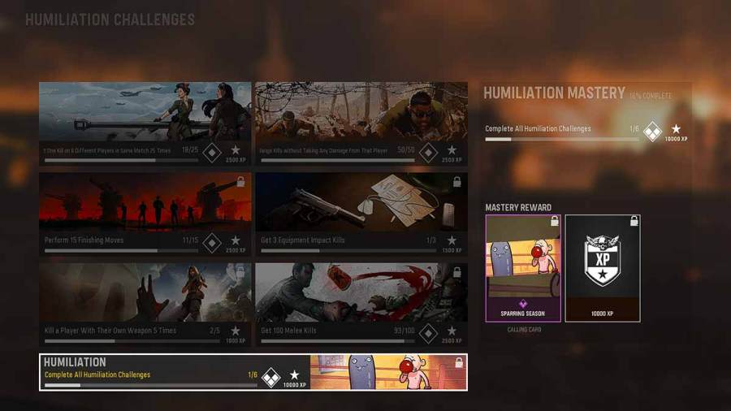Click the star icon beside Humiliation Mastery 10000 XP

pyautogui.click(x=676, y=129)
